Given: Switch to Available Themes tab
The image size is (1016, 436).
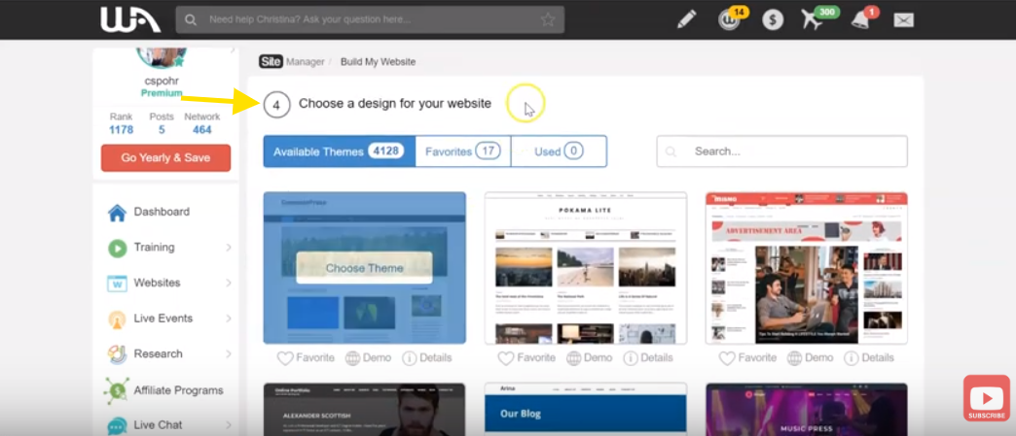Looking at the screenshot, I should pyautogui.click(x=339, y=151).
